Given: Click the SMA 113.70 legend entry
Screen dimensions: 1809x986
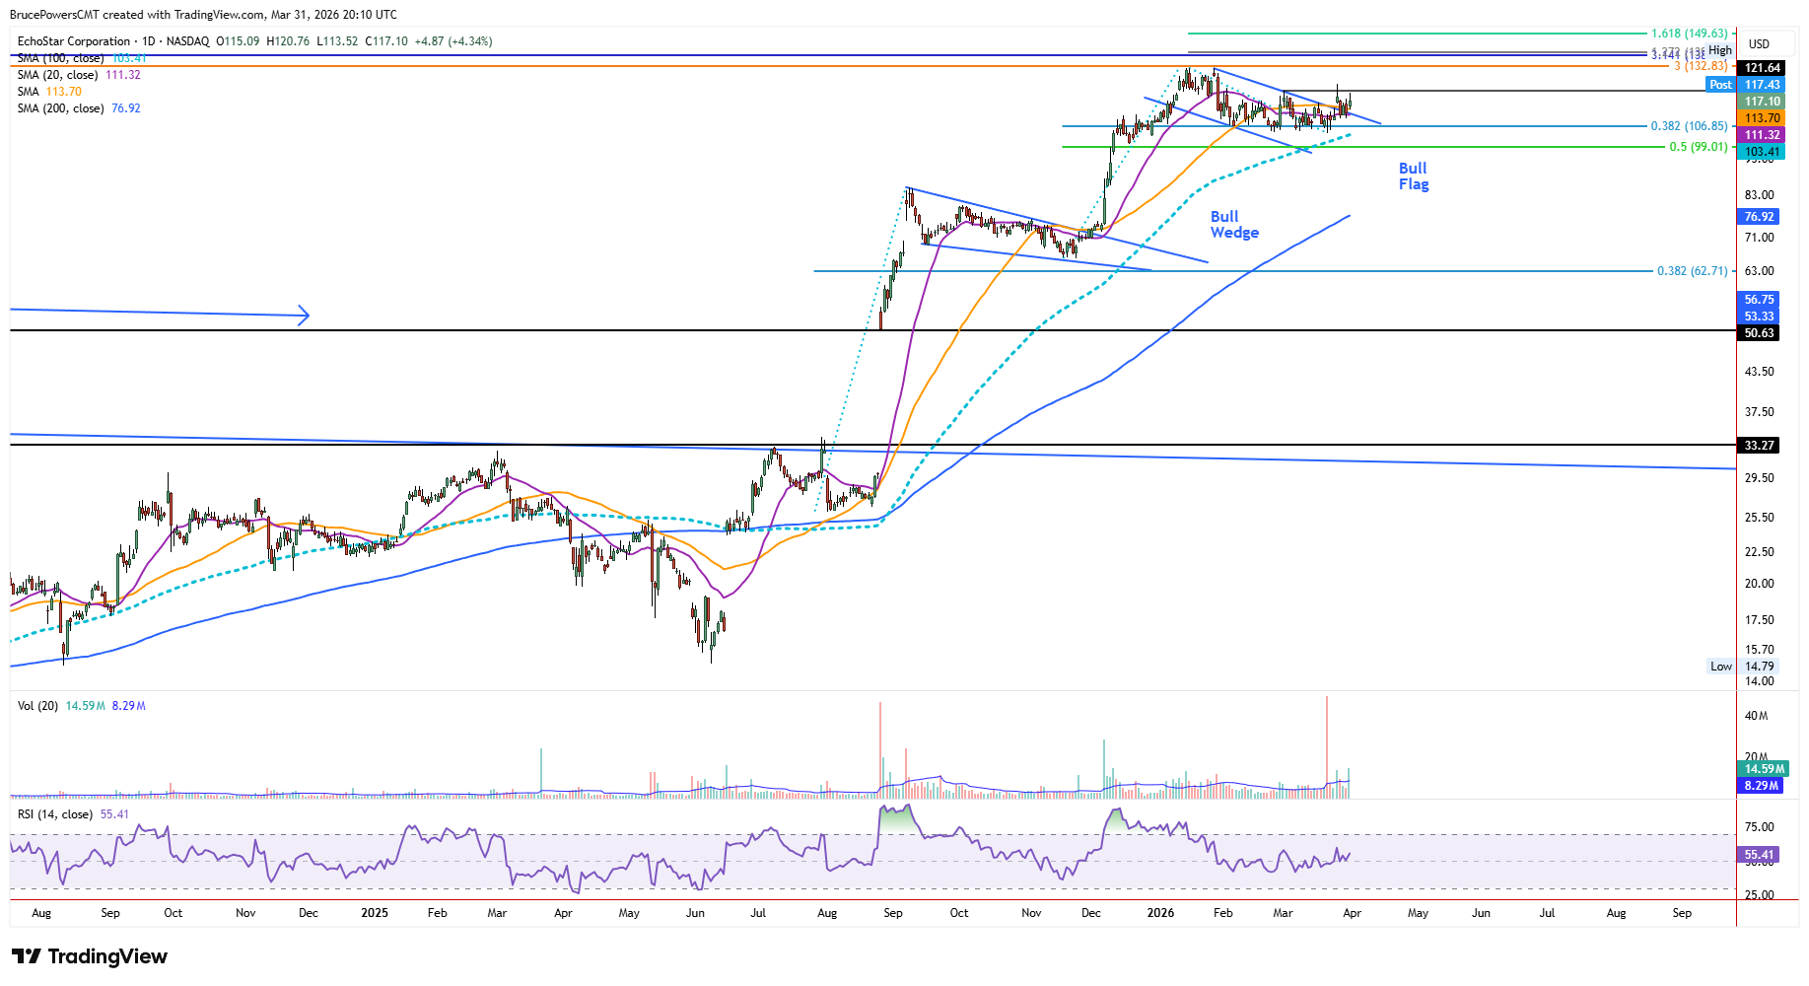Looking at the screenshot, I should [x=49, y=92].
